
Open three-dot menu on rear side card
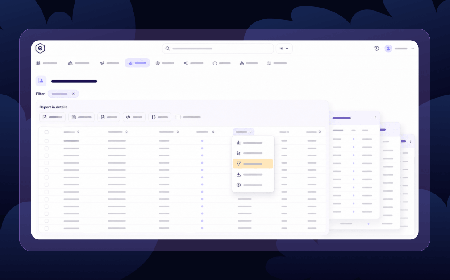pyautogui.click(x=410, y=141)
